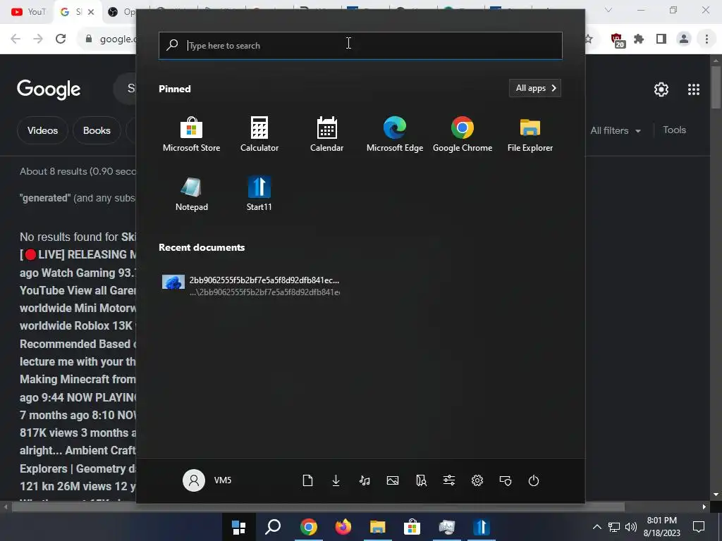The width and height of the screenshot is (722, 541).
Task: Click the Chrome back arrow
Action: (16, 39)
